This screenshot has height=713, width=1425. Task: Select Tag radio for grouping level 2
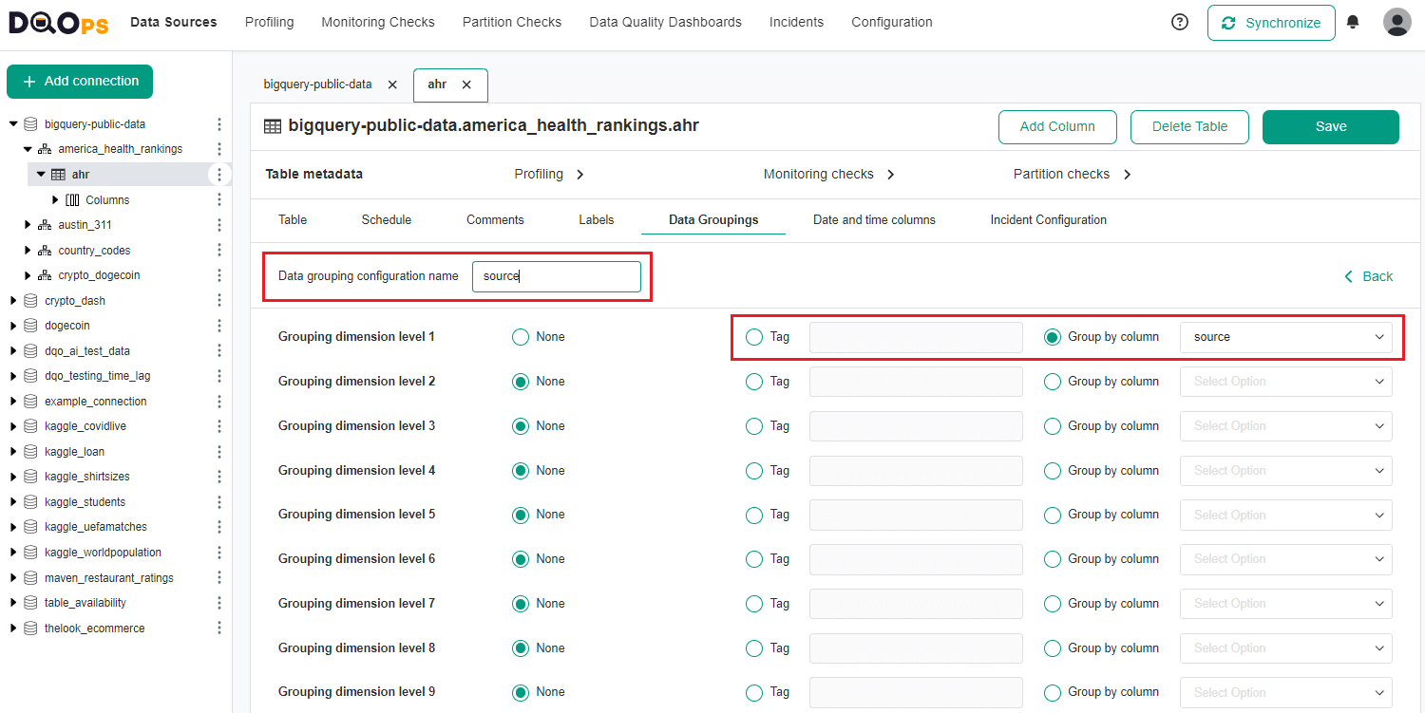pos(754,382)
